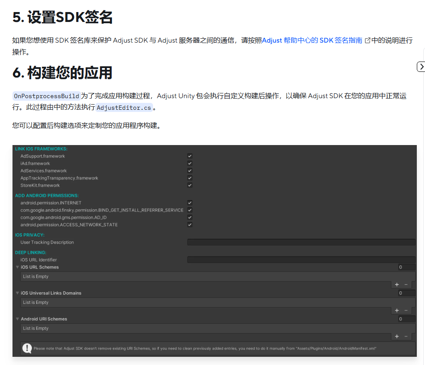Toggle the AD_ID permission checkbox
The height and width of the screenshot is (365, 425).
tap(190, 217)
